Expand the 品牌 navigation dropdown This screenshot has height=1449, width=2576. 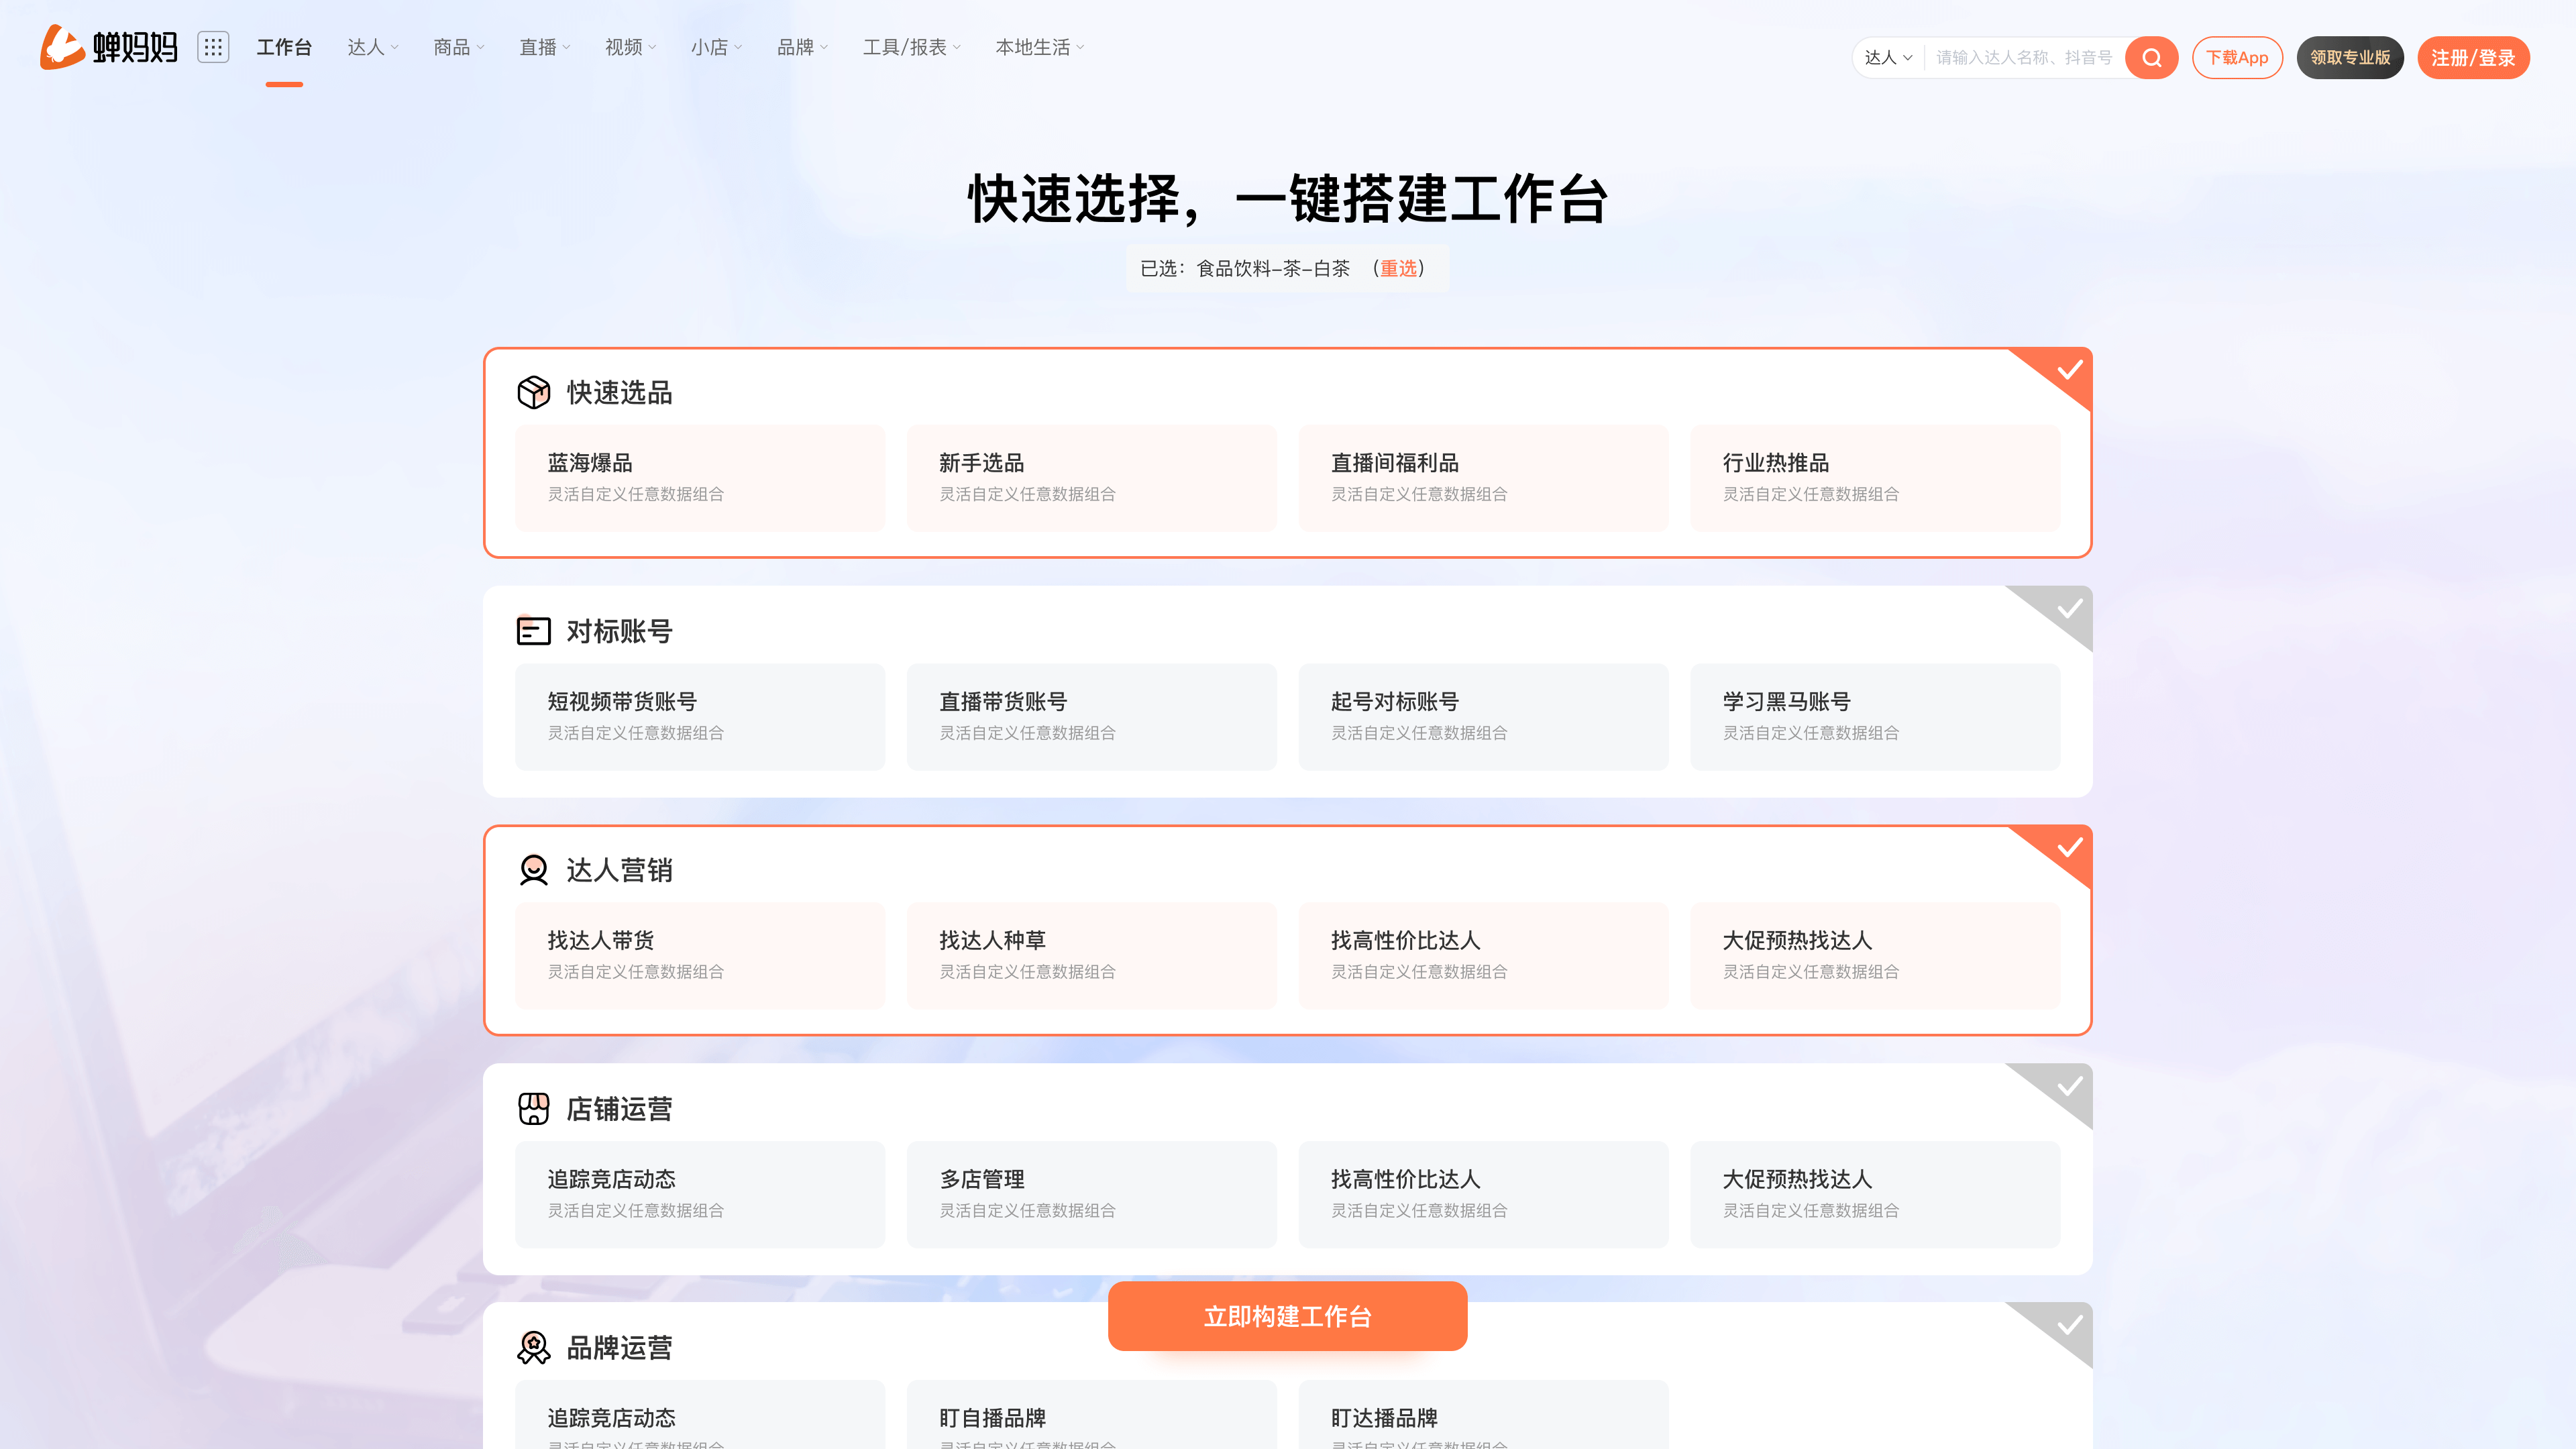coord(803,47)
